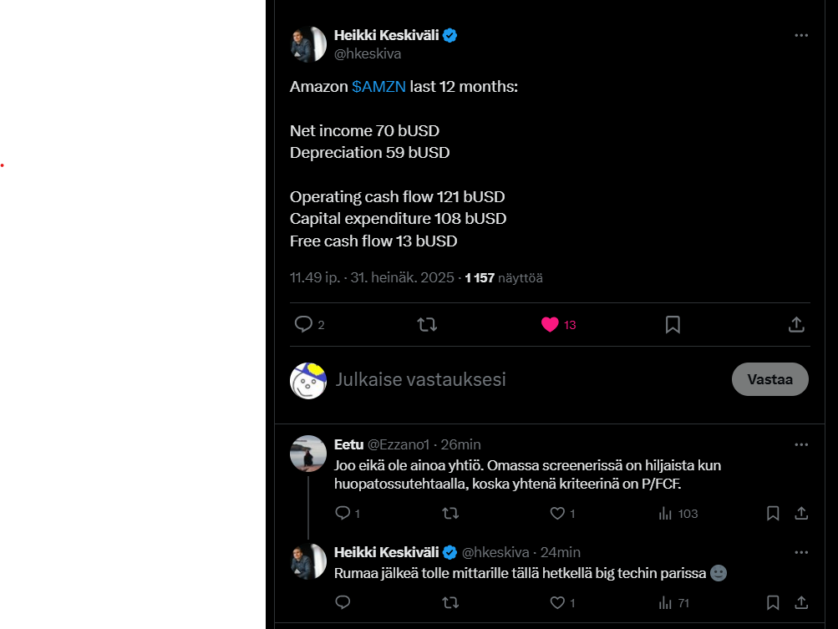Bookmark Eetu's reply
This screenshot has height=629, width=838.
point(773,514)
